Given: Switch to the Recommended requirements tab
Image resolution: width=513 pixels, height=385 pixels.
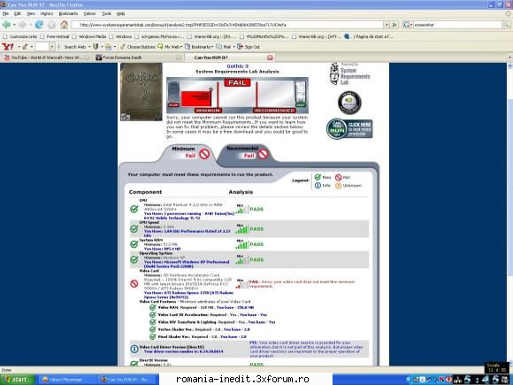Looking at the screenshot, I should [246, 152].
